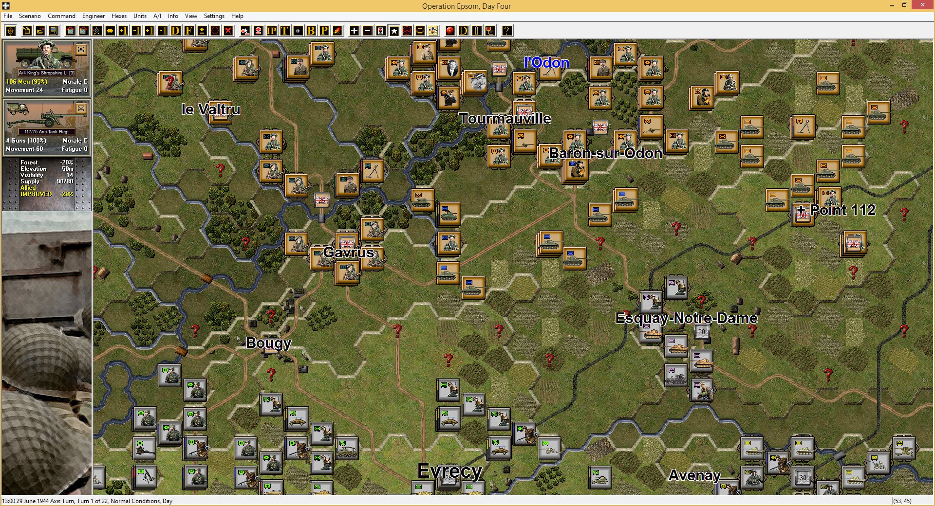Click the fiery explosion toolbar icon

point(337,31)
